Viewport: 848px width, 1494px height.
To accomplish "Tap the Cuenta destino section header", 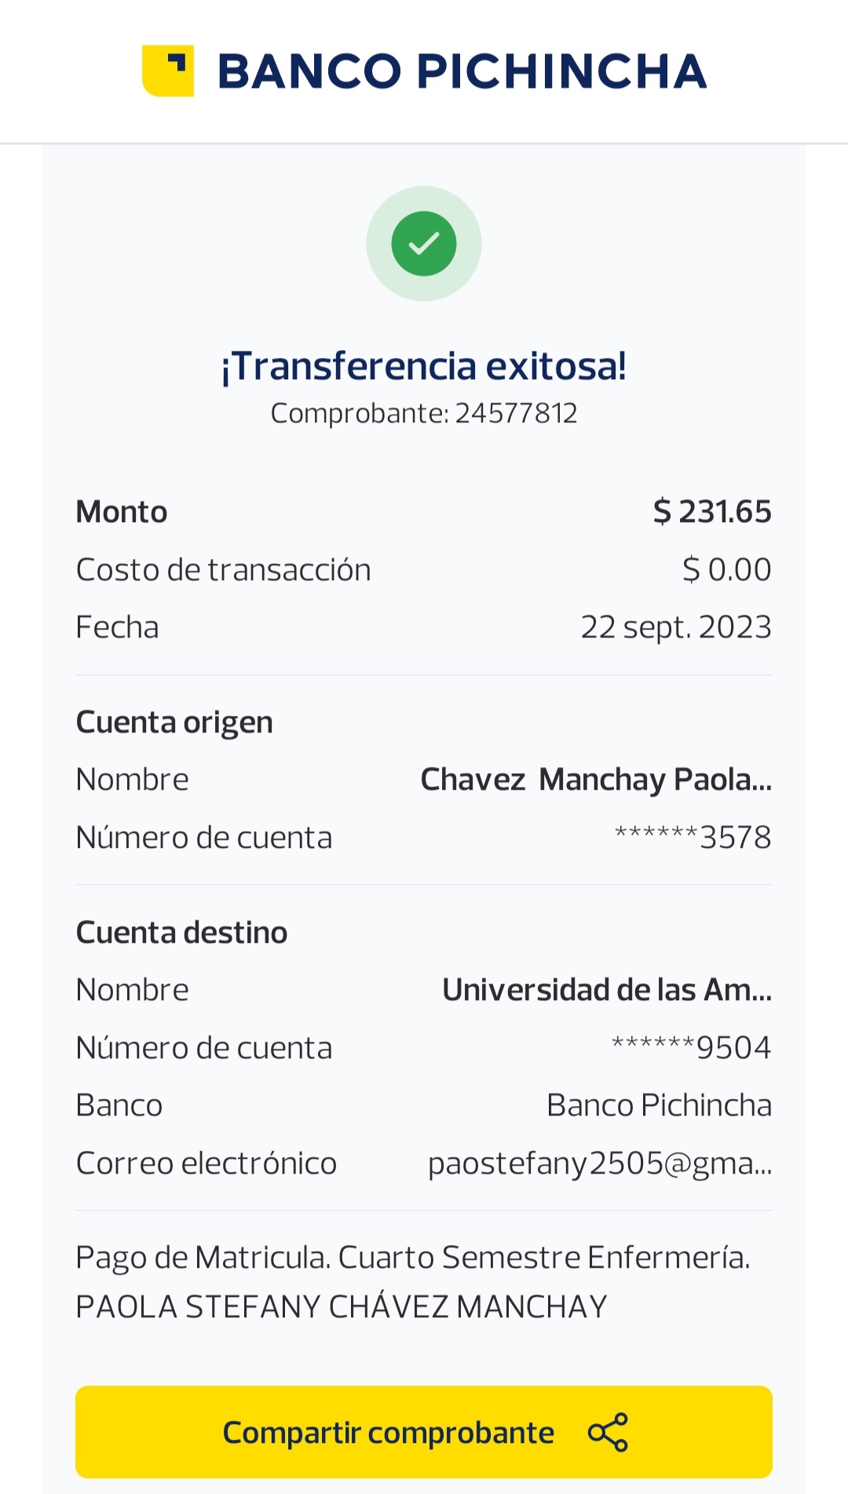I will click(181, 933).
